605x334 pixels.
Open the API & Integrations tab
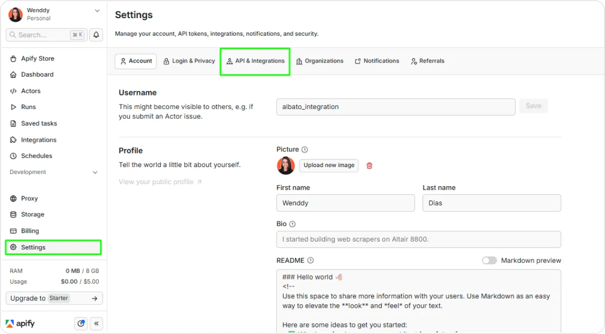255,61
